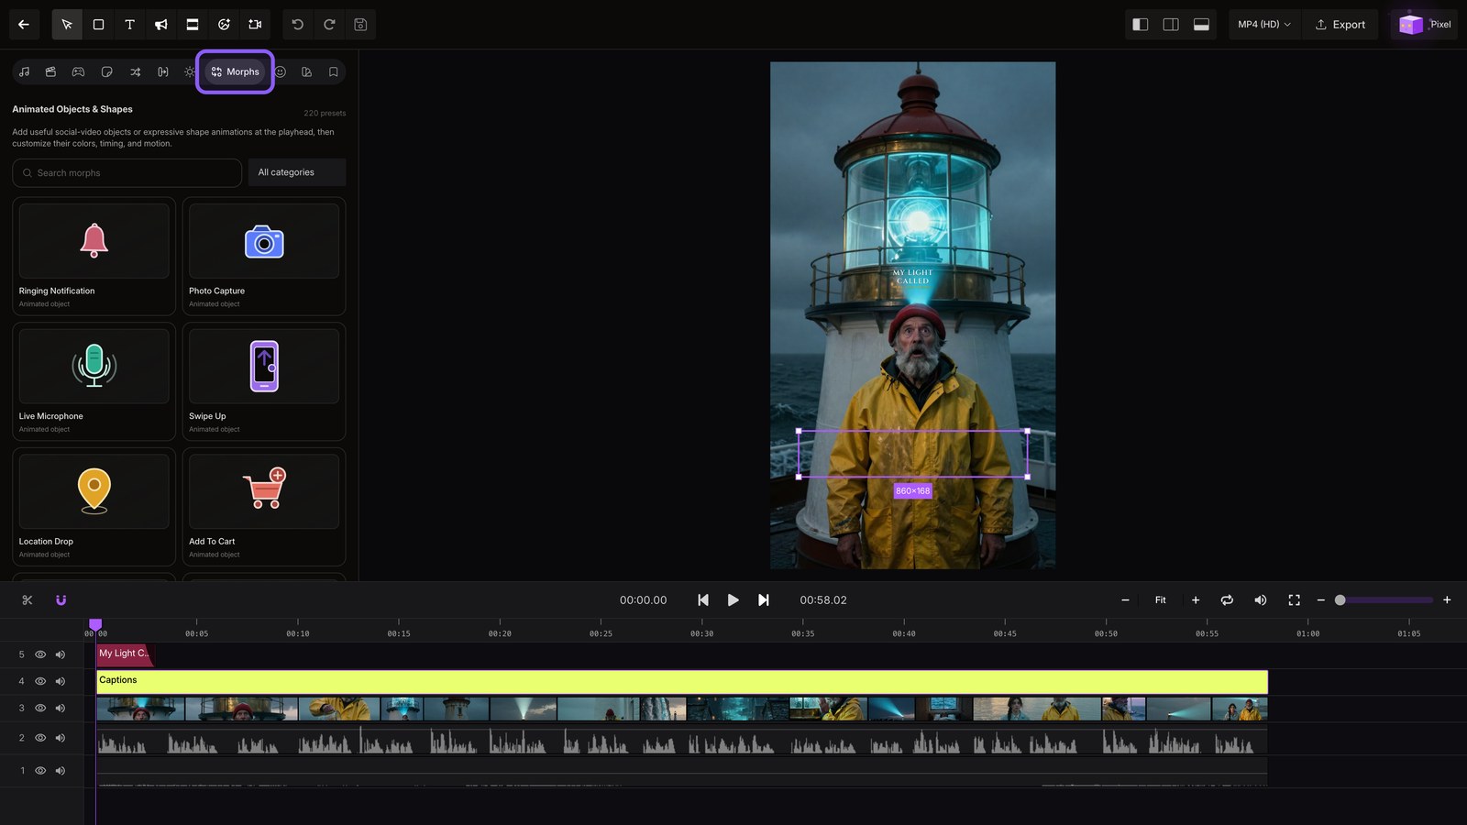Select the rectangle shape tool

pos(98,25)
